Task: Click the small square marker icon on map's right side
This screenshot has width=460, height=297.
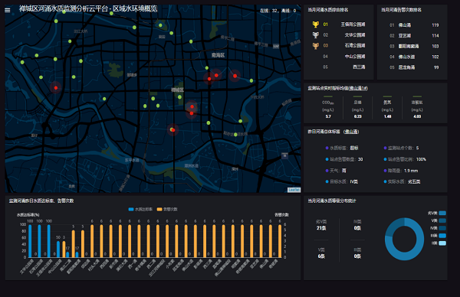Action: tap(284, 156)
